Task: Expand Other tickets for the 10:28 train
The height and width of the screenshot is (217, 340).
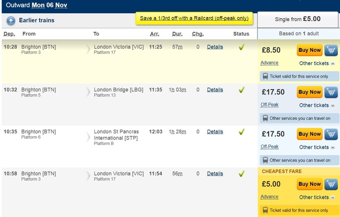Action: [317, 63]
